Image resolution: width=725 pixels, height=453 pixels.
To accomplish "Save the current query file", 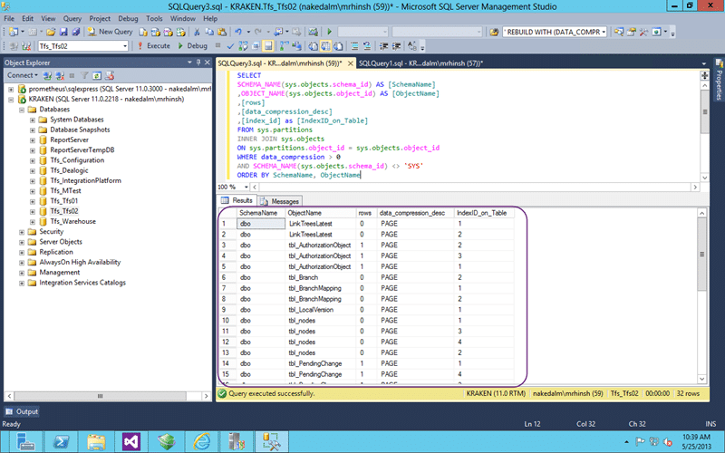I will point(63,32).
